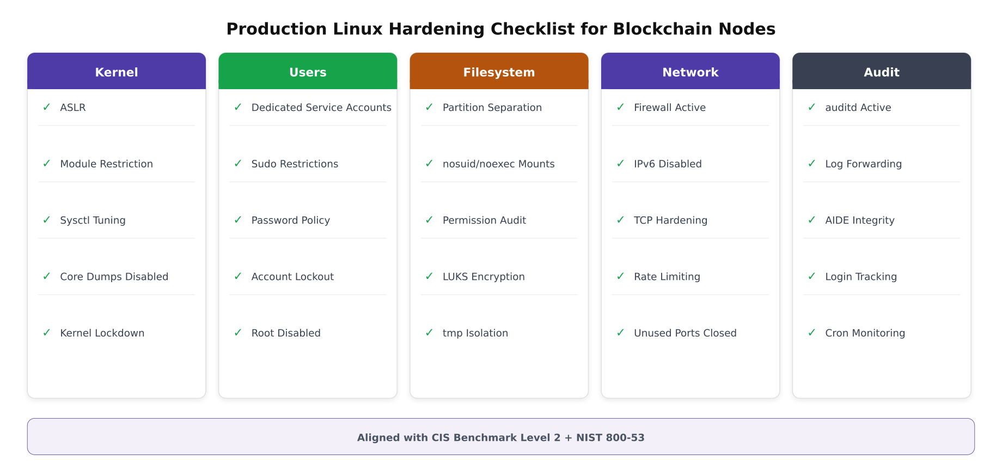The width and height of the screenshot is (1002, 473).
Task: Click the Sudo Restrictions text
Action: [x=295, y=164]
